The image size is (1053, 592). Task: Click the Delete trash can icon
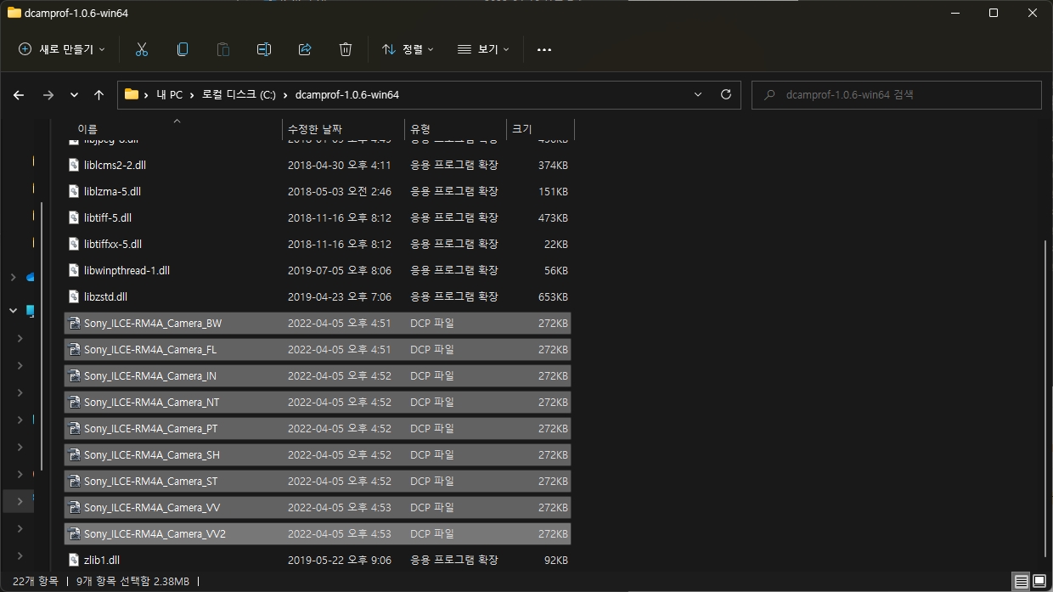pyautogui.click(x=346, y=49)
